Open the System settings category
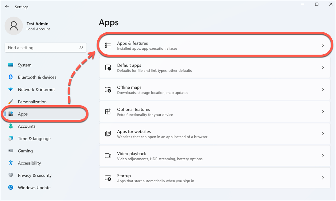 point(45,65)
